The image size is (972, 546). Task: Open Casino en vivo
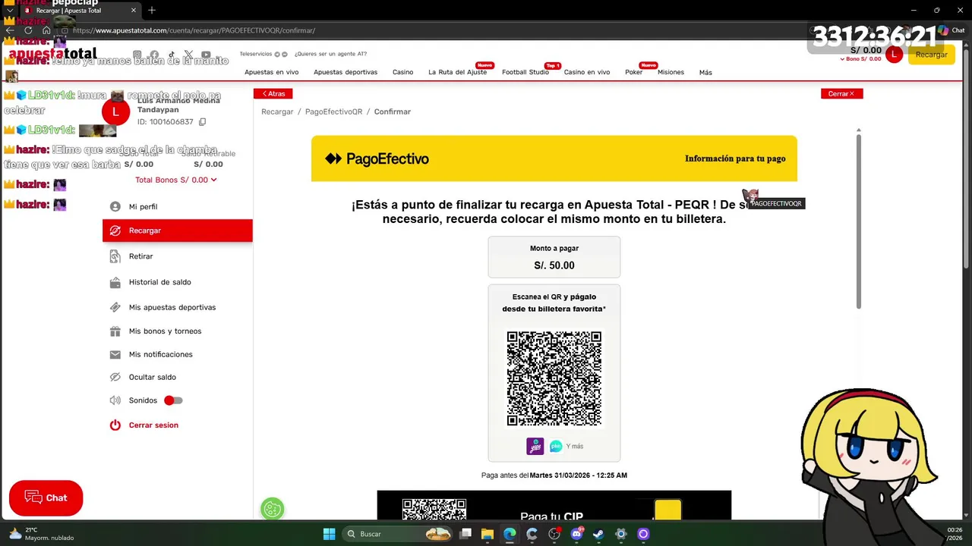pyautogui.click(x=587, y=72)
